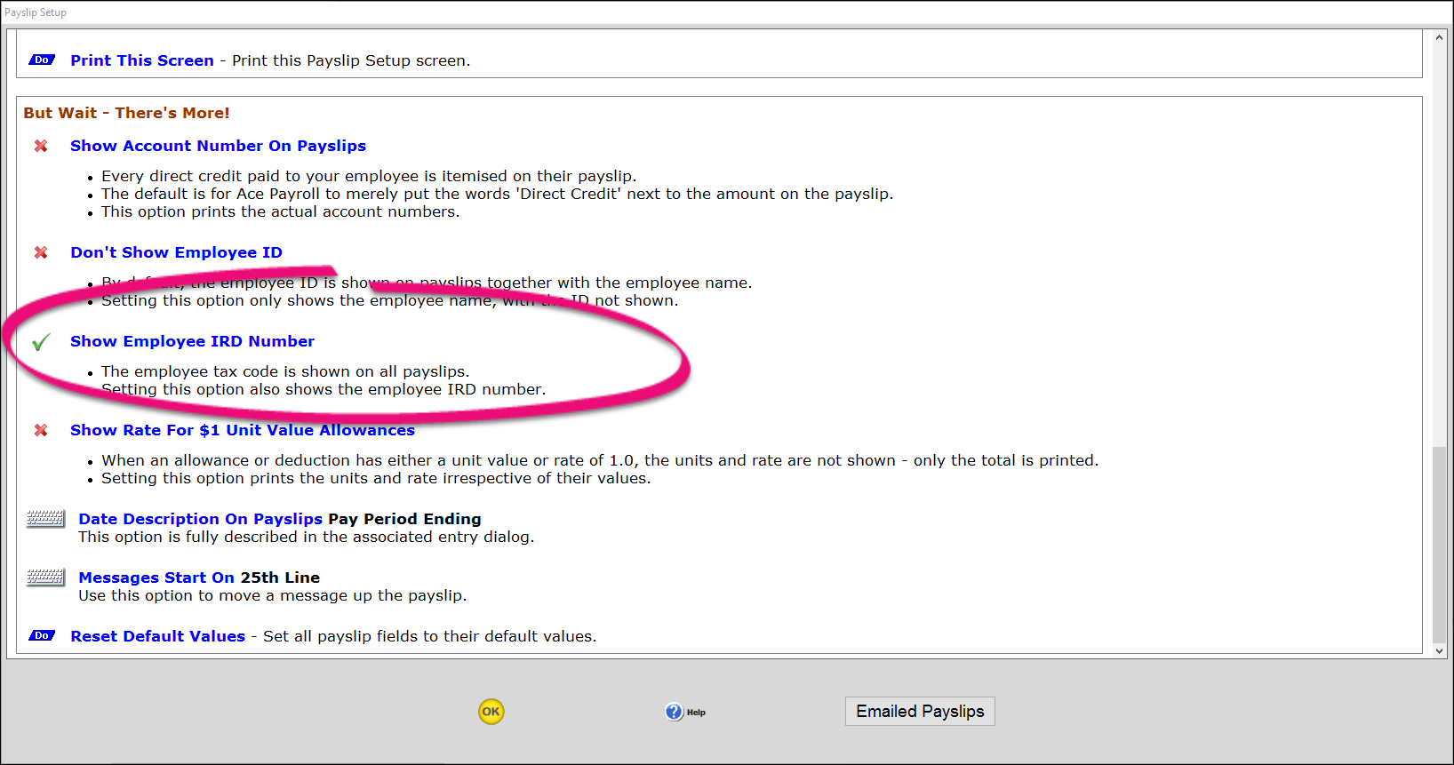This screenshot has height=765, width=1454.
Task: Open Help via the question mark icon
Action: pos(675,712)
